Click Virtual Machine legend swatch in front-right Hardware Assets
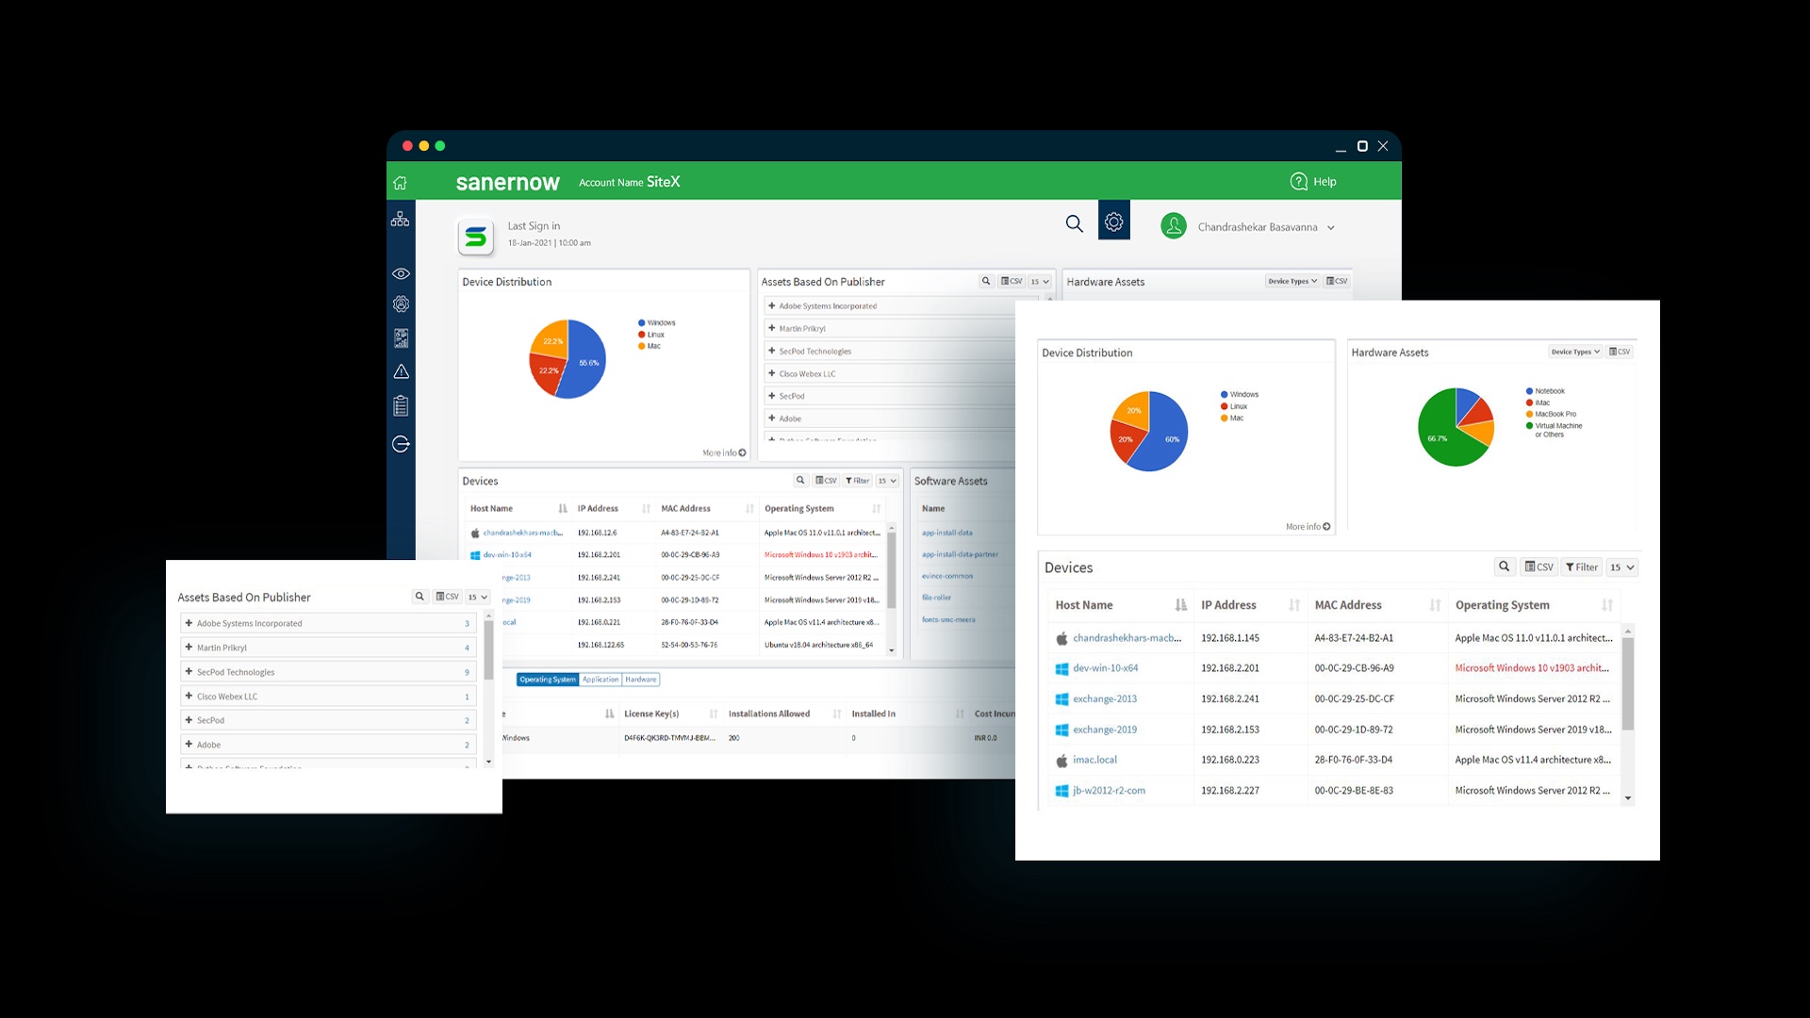The image size is (1810, 1018). [1529, 426]
